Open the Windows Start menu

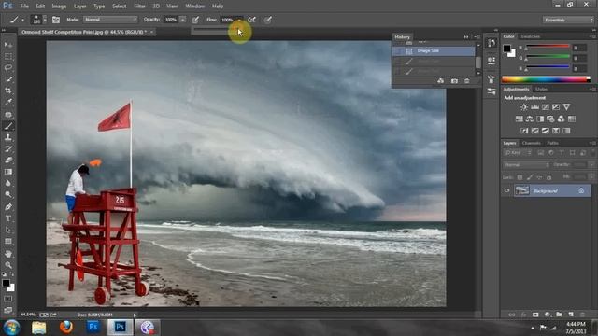tap(11, 328)
